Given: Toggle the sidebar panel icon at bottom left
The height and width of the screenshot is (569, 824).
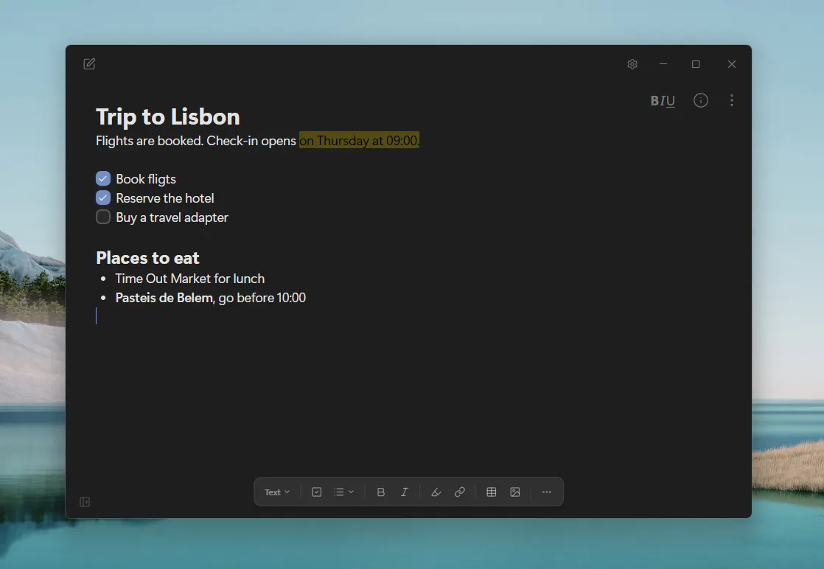Looking at the screenshot, I should coord(85,502).
